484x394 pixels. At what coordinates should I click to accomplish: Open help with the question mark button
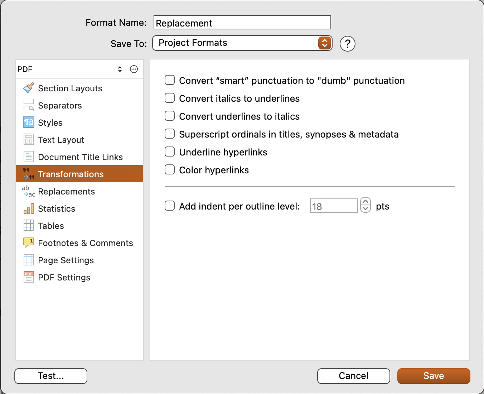pos(347,44)
